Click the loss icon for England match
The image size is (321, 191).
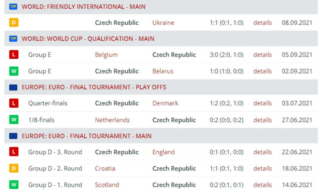click(13, 152)
